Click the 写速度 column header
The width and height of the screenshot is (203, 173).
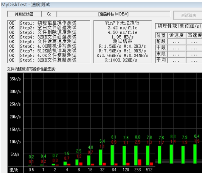click(194, 35)
